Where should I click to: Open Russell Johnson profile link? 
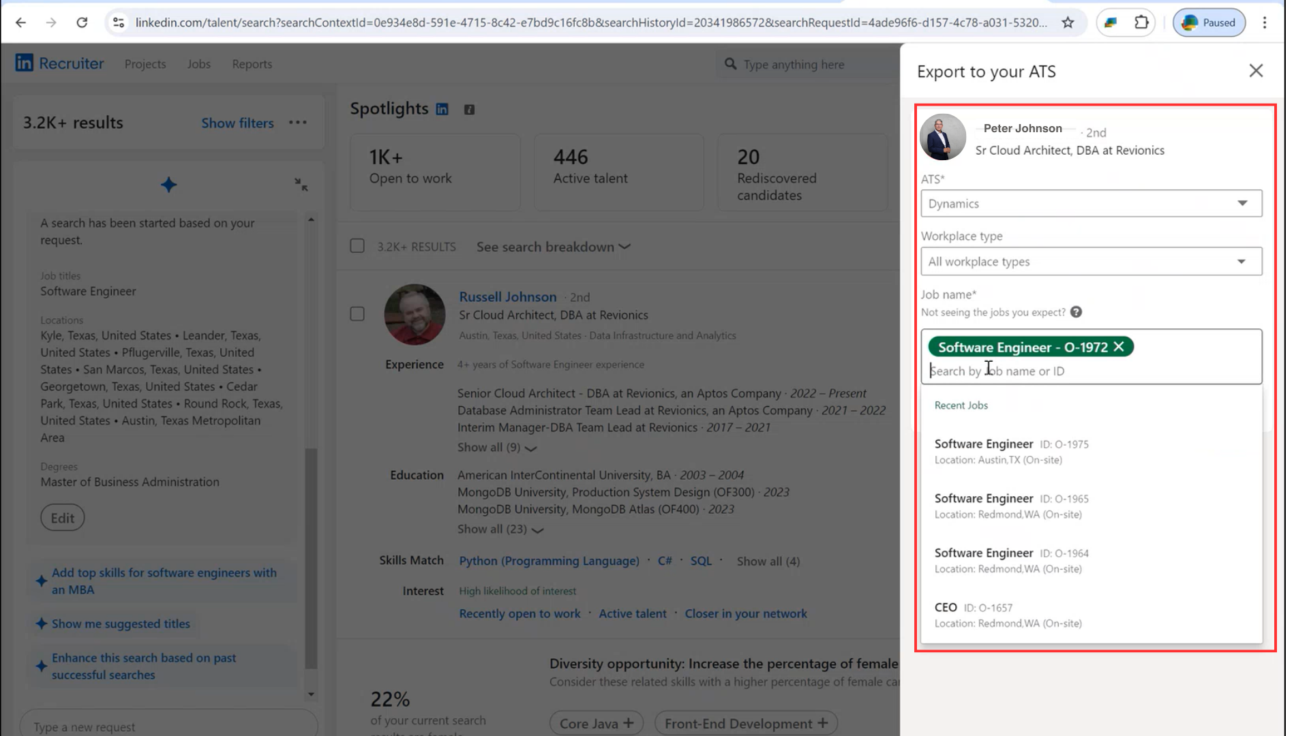point(508,297)
